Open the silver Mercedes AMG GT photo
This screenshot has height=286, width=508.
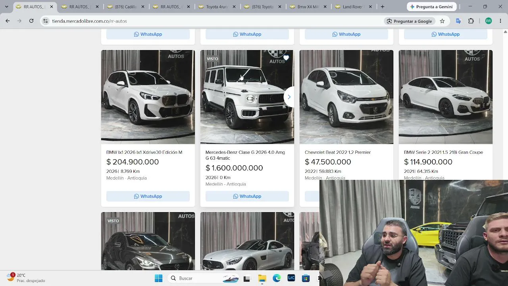coord(247,241)
